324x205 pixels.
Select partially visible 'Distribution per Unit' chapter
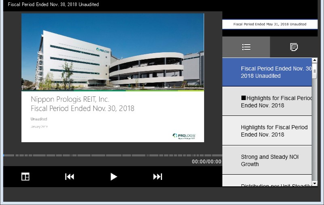point(267,181)
